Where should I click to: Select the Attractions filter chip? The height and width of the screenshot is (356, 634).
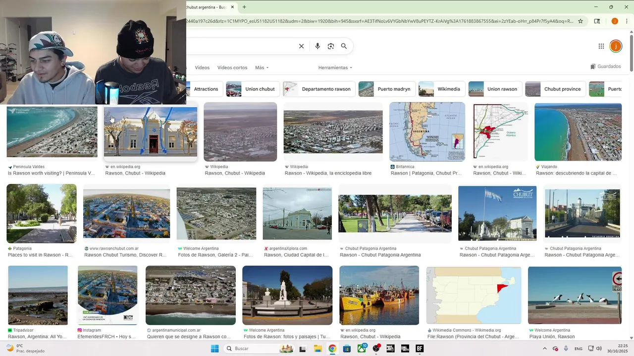click(204, 89)
